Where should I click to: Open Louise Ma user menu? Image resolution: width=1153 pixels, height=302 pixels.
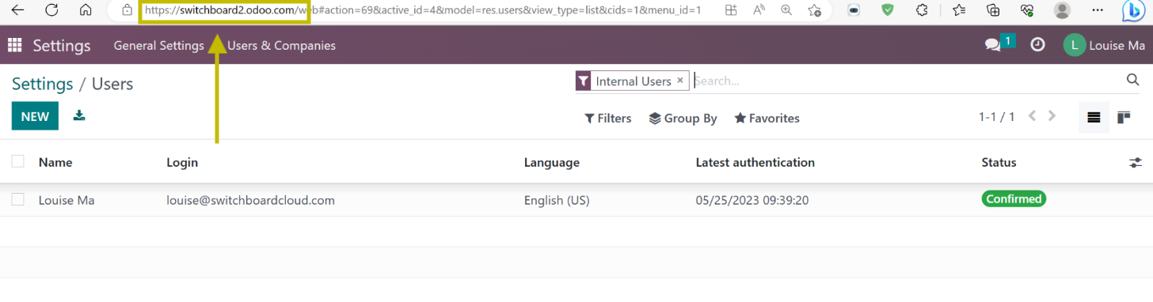[x=1104, y=45]
